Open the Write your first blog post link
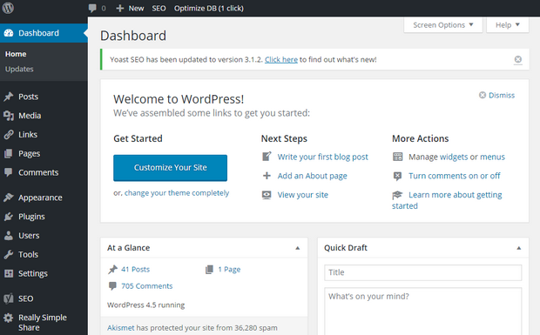The image size is (540, 335). (x=322, y=157)
